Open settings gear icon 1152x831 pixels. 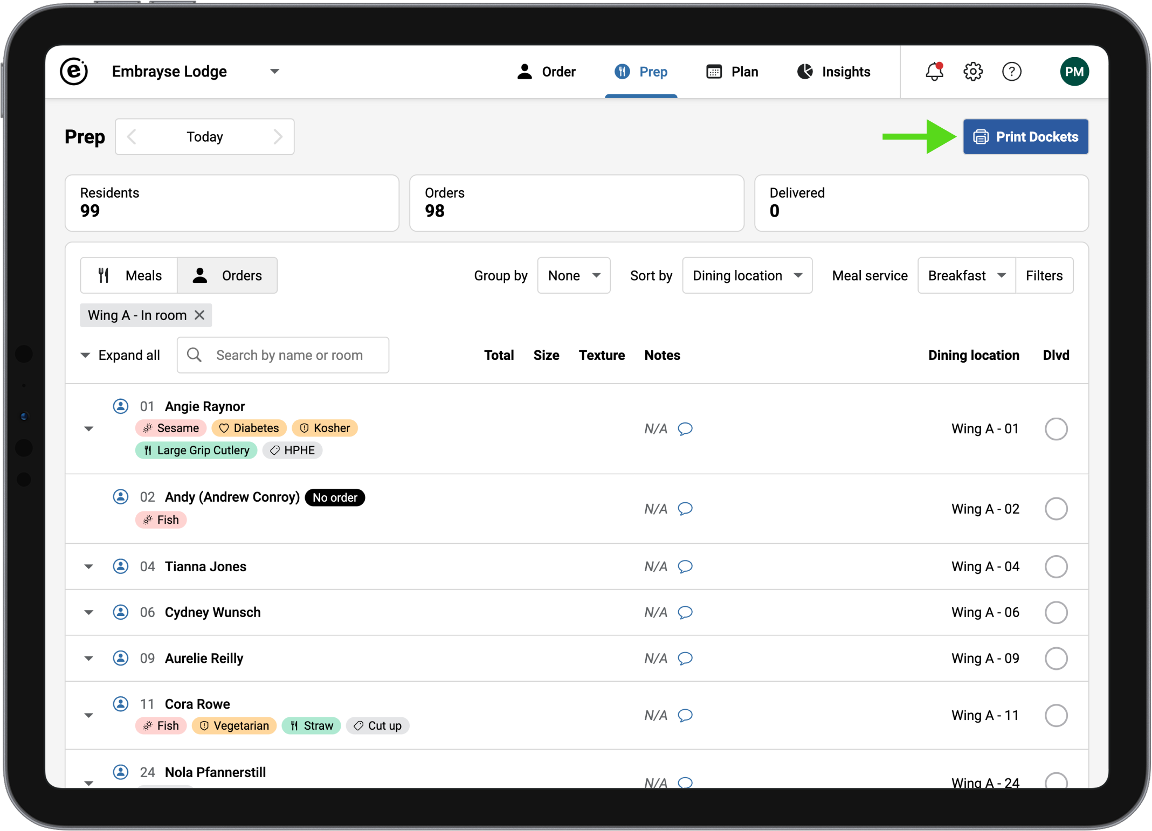point(973,72)
